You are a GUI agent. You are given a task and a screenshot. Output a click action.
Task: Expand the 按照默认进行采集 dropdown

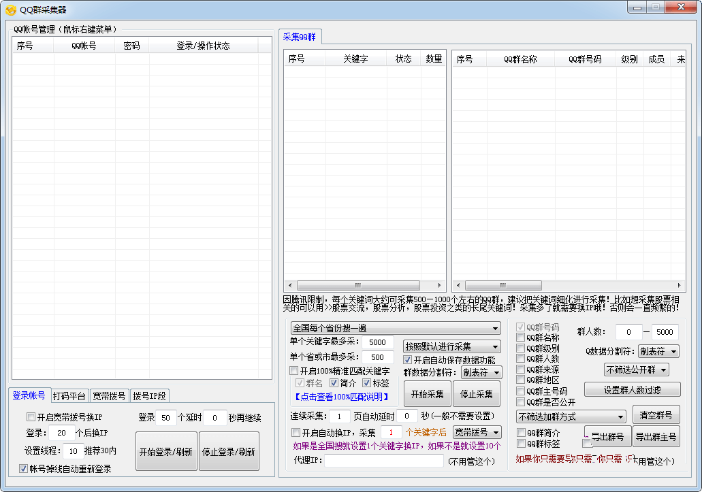(x=451, y=346)
